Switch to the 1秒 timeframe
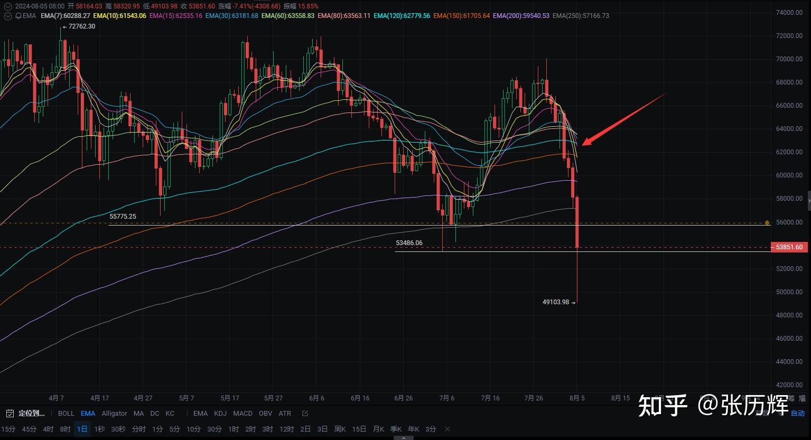The height and width of the screenshot is (440, 811). click(99, 429)
